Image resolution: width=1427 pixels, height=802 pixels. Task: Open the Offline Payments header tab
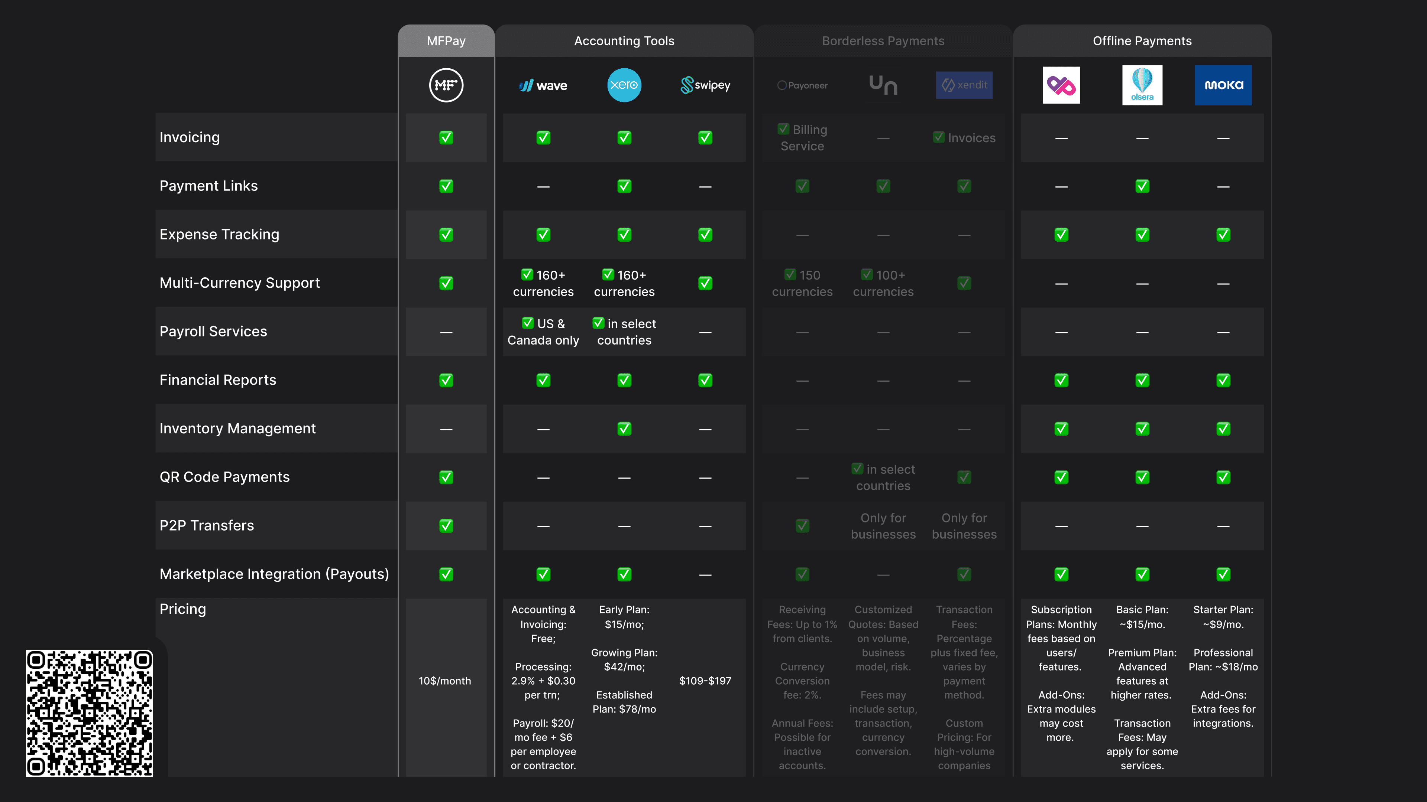pos(1142,41)
